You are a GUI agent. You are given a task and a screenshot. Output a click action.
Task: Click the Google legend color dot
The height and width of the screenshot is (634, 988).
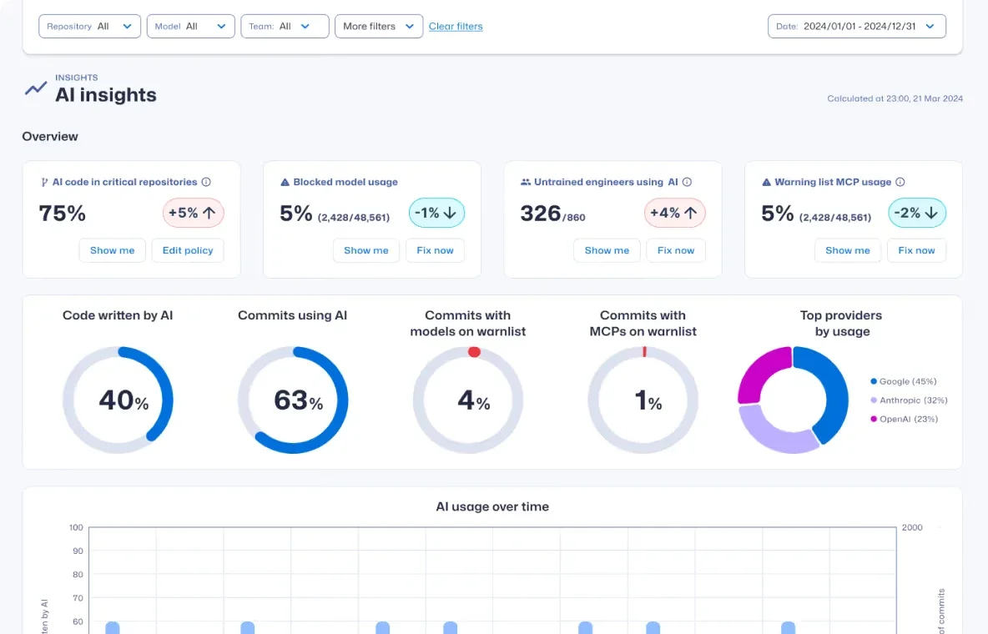(x=874, y=381)
